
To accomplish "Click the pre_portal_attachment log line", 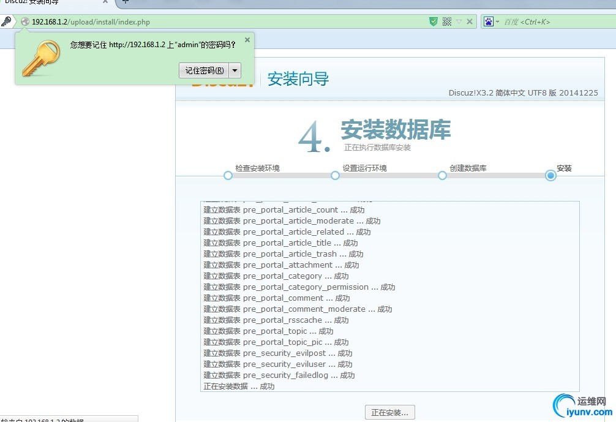I will coord(281,265).
